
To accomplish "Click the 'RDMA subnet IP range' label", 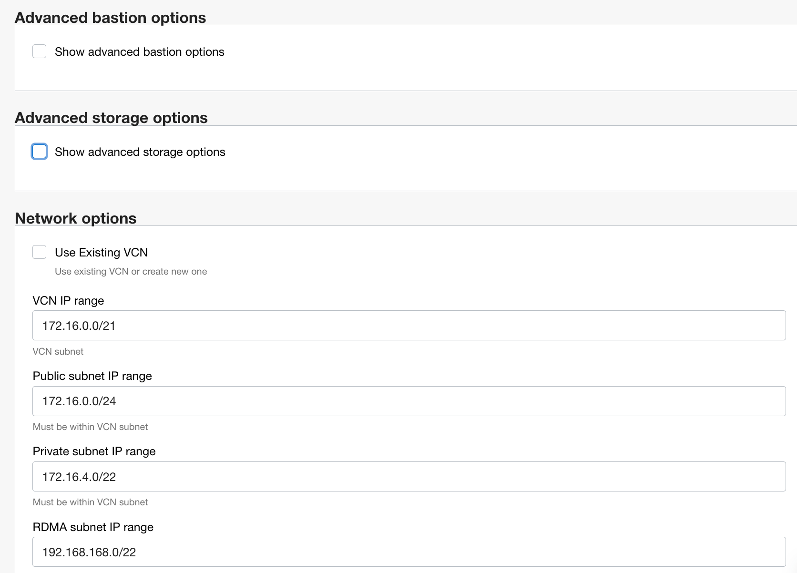I will click(x=93, y=527).
